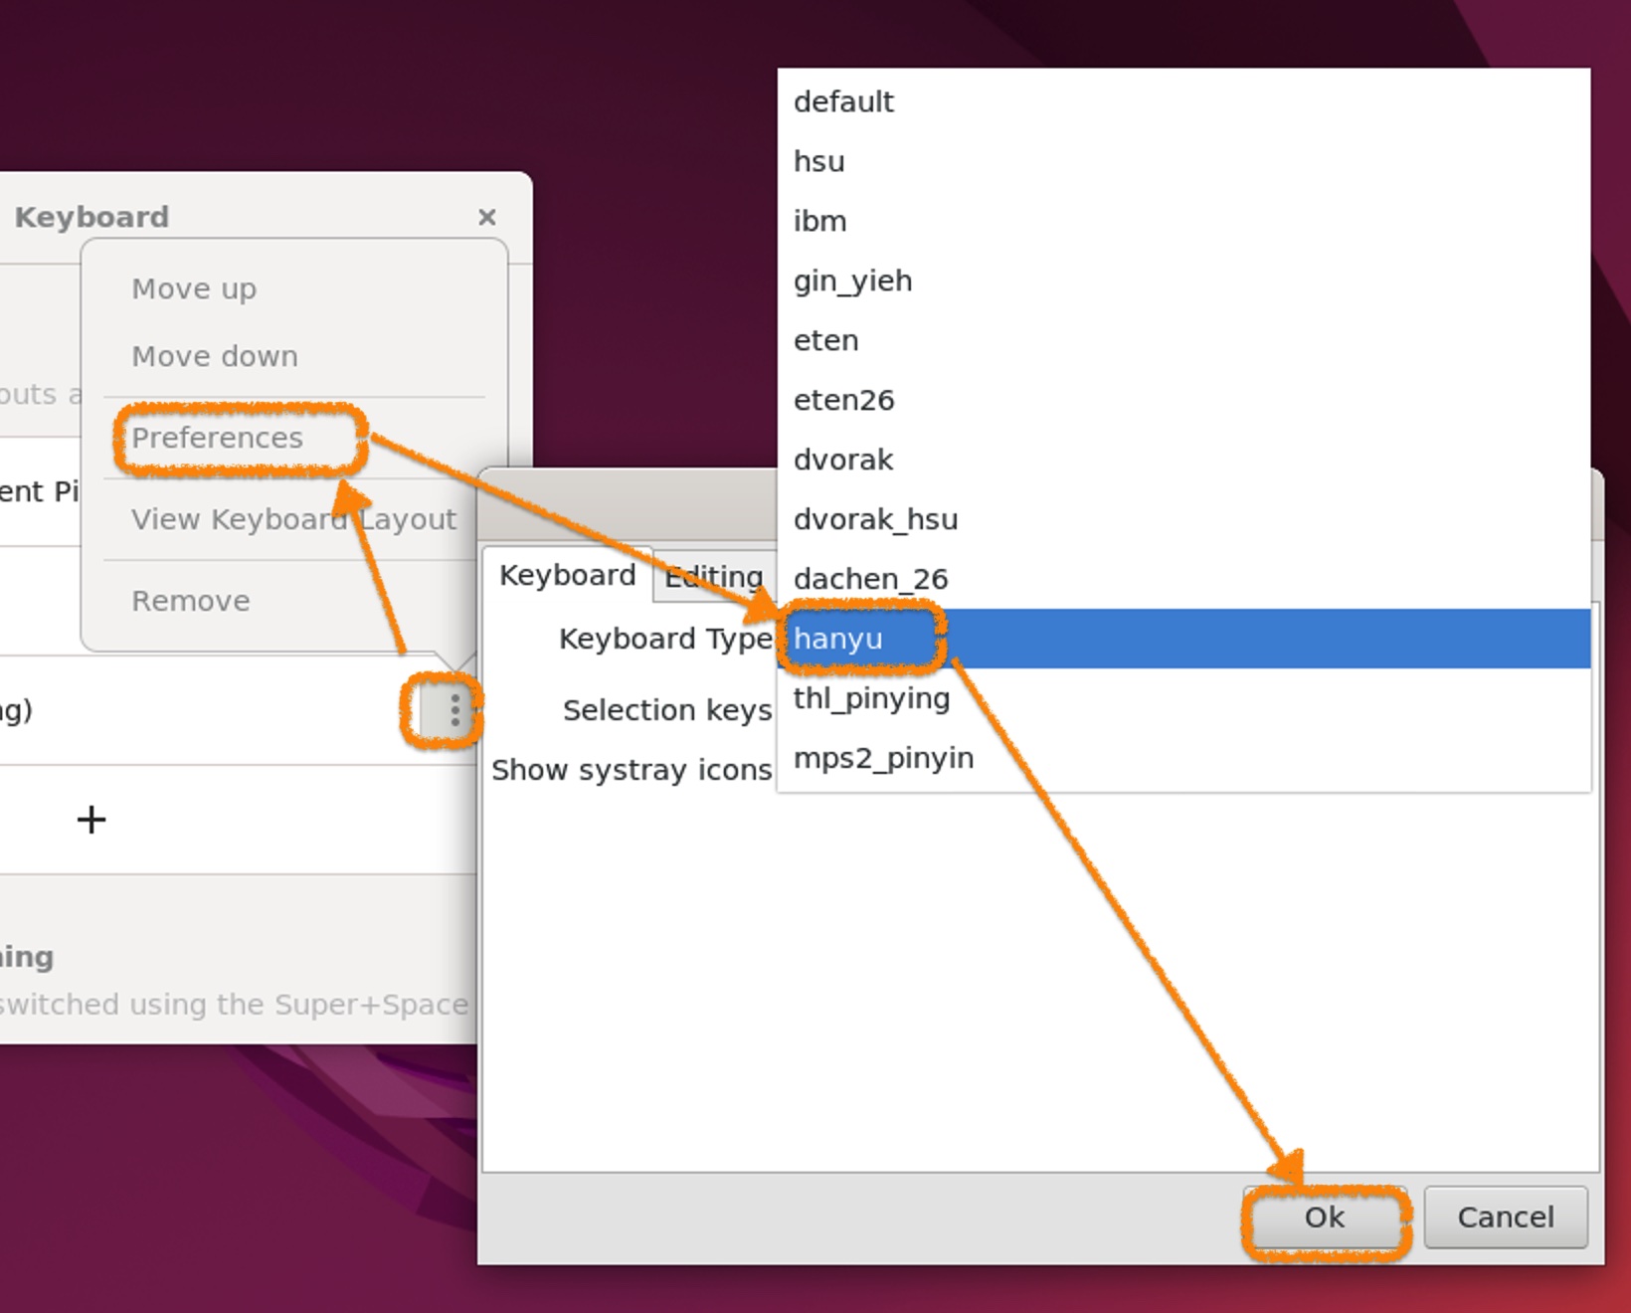Click the plus icon to add input source
1631x1313 pixels.
point(91,820)
